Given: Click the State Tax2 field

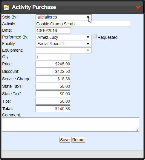Looking at the screenshot, I should point(53,94).
